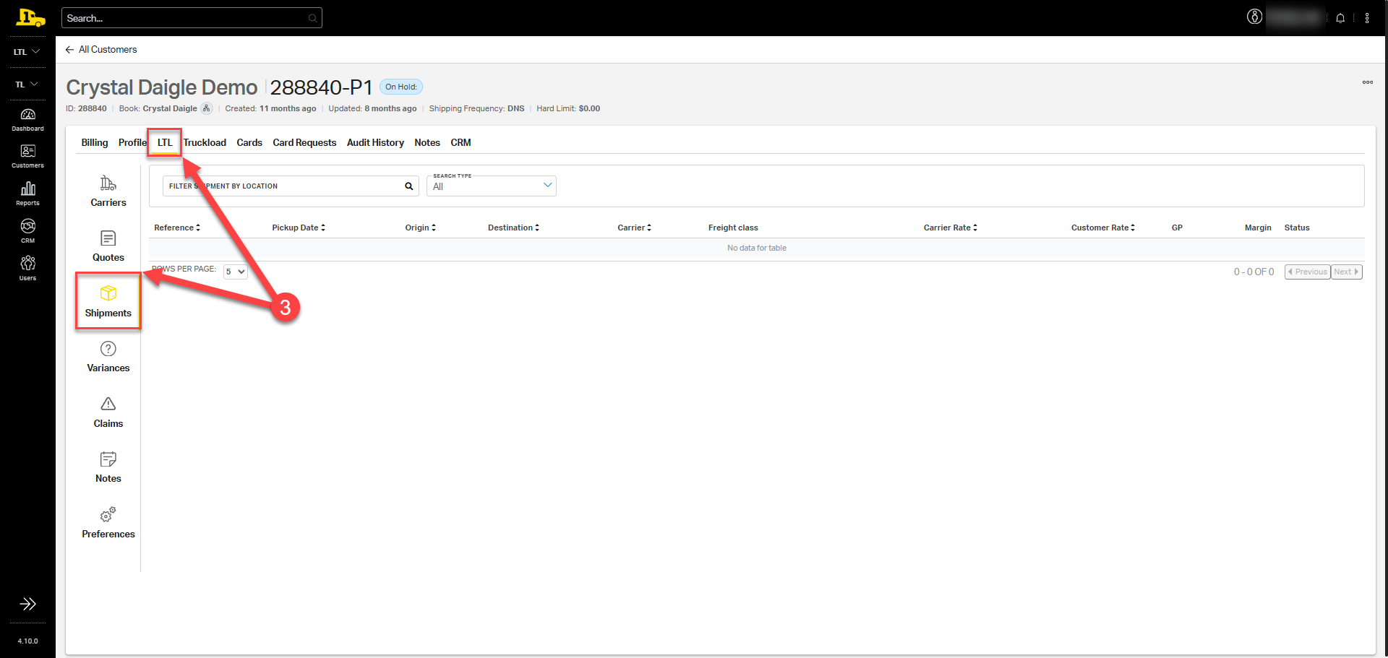Open the Carriers section

click(108, 191)
